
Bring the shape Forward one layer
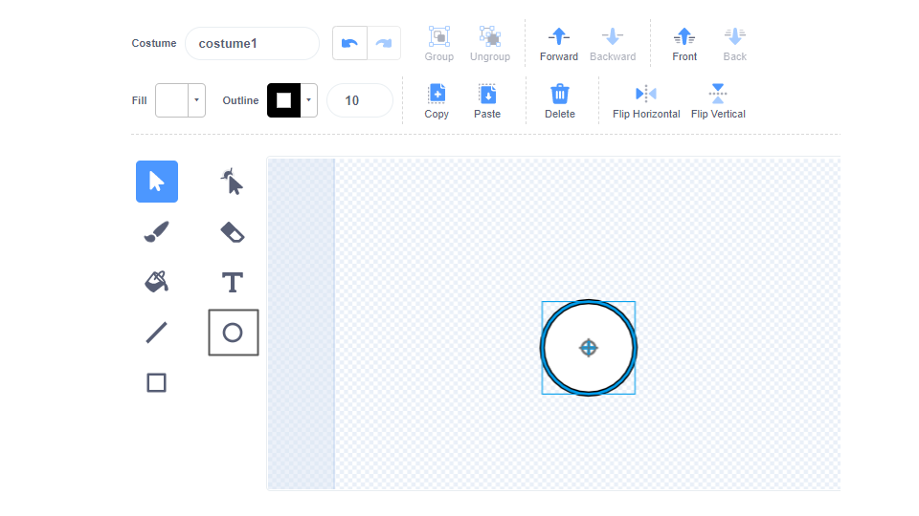(559, 44)
